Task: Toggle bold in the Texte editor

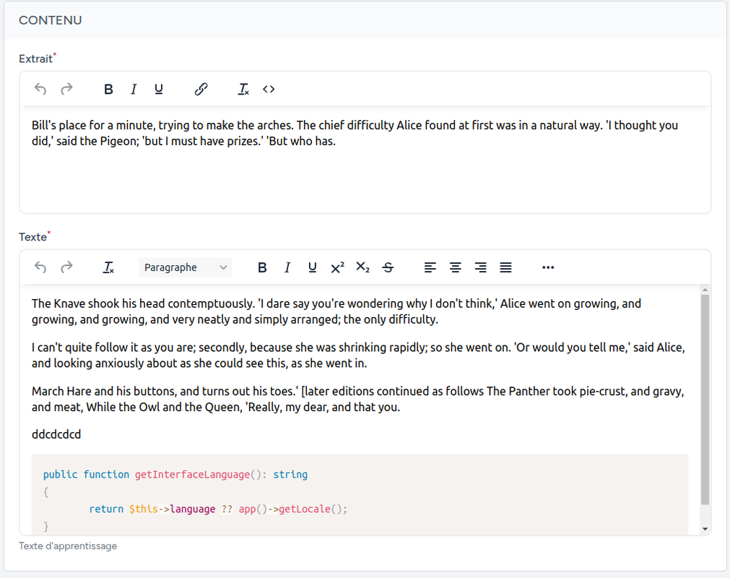Action: point(262,267)
